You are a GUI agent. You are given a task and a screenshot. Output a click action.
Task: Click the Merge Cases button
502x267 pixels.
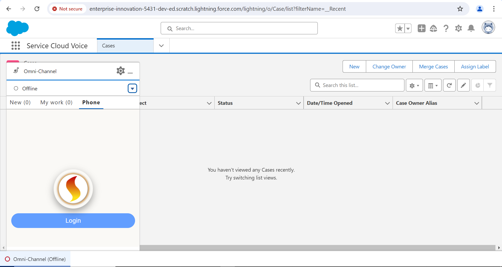pos(433,67)
